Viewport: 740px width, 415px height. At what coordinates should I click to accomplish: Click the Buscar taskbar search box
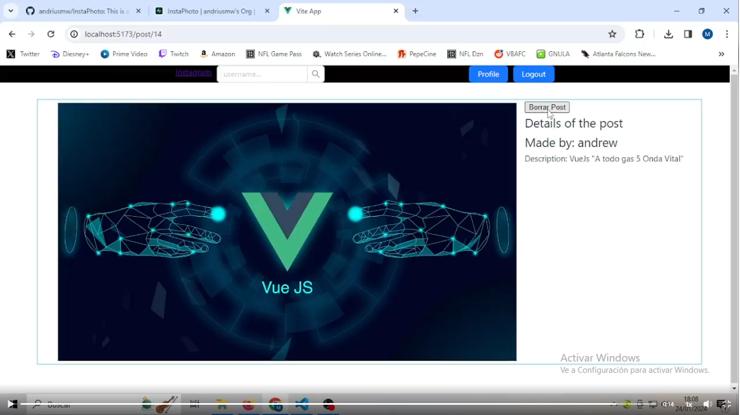coord(104,404)
